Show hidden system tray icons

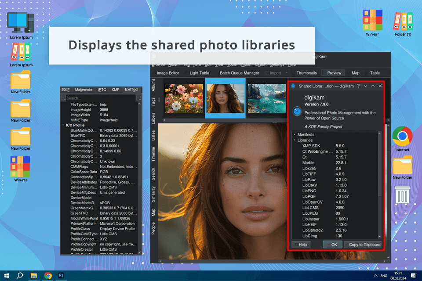tap(375, 276)
